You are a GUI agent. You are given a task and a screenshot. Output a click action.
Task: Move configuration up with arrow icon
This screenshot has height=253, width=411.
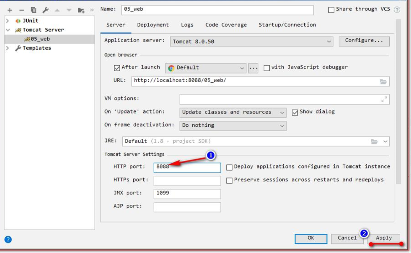(57, 10)
